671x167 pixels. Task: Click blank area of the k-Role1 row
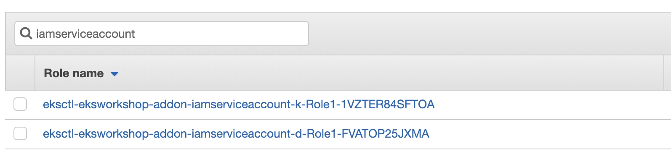[x=547, y=104]
